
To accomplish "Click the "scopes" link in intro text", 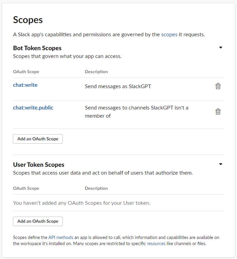I will pos(169,35).
